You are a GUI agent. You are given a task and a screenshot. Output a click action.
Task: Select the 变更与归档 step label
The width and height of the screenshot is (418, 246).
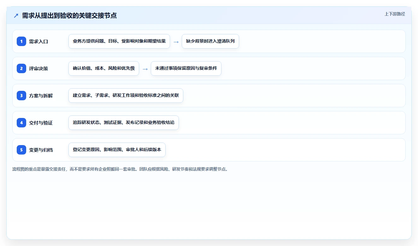tap(41, 150)
